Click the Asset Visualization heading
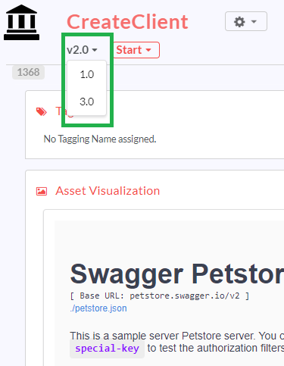 (108, 191)
